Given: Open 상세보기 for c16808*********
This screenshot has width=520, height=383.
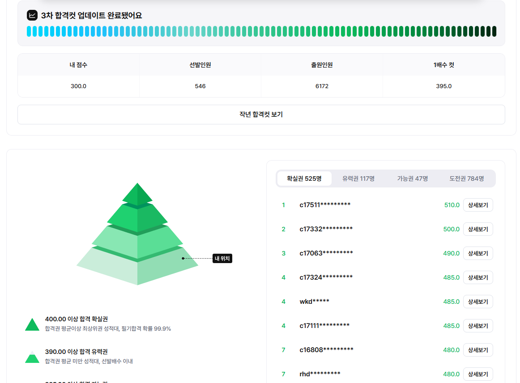Looking at the screenshot, I should 478,350.
